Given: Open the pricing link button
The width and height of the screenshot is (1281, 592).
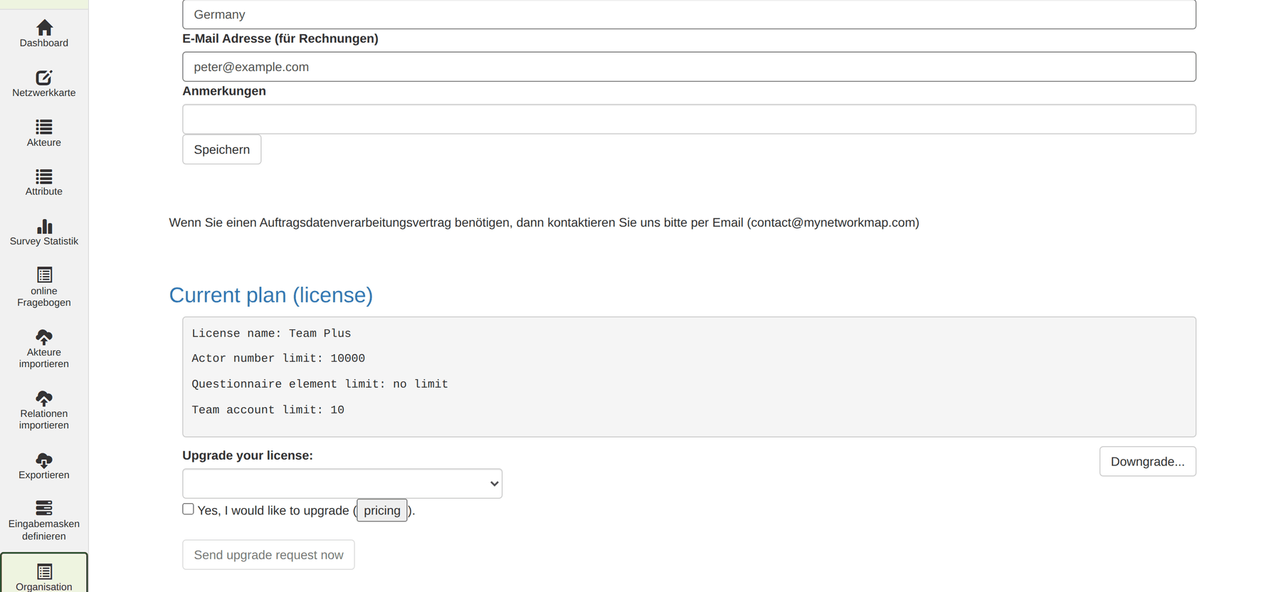Looking at the screenshot, I should [x=382, y=510].
